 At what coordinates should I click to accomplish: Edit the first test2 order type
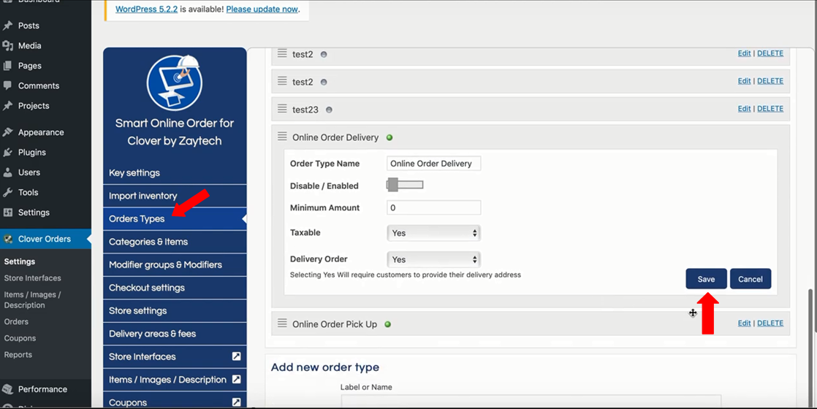pos(744,53)
